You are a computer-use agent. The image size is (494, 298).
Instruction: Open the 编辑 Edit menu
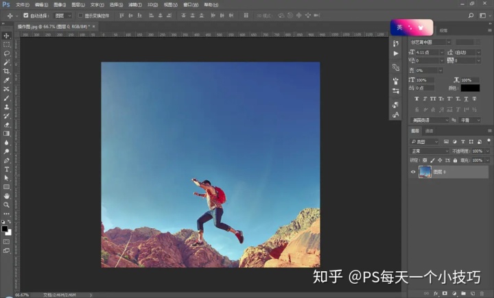tap(41, 5)
